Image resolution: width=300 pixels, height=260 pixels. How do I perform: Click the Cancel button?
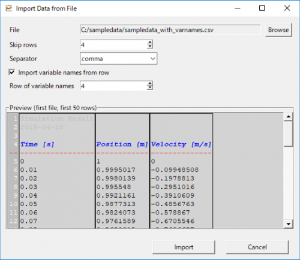(257, 247)
